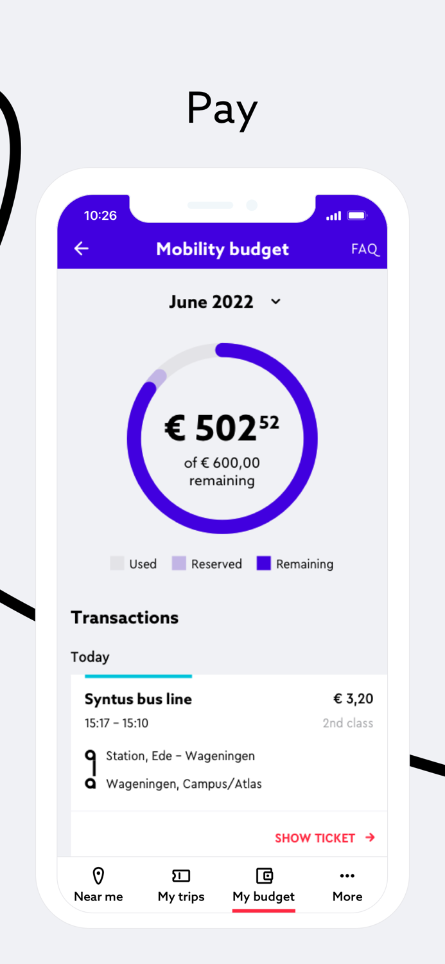Expand the Syntus bus line transaction
The height and width of the screenshot is (964, 445).
tap(138, 699)
